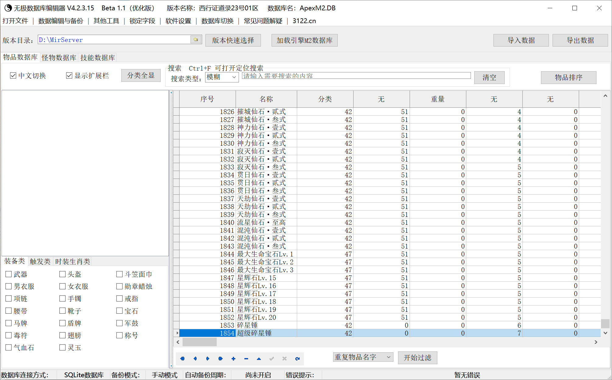612x380 pixels.
Task: Toggle the 中文切换 checkbox
Action: click(13, 75)
